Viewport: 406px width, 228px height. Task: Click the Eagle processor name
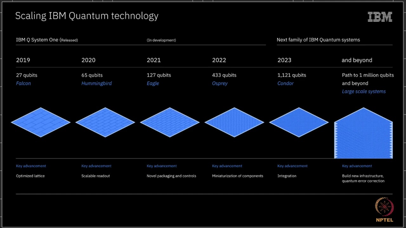click(x=153, y=83)
